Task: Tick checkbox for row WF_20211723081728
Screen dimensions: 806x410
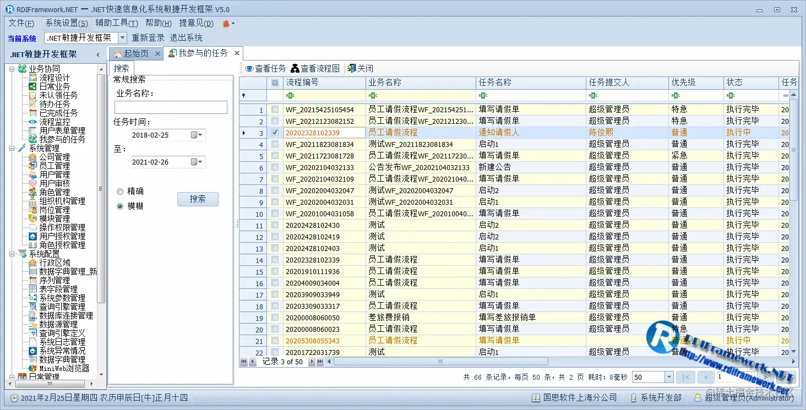Action: pyautogui.click(x=275, y=156)
